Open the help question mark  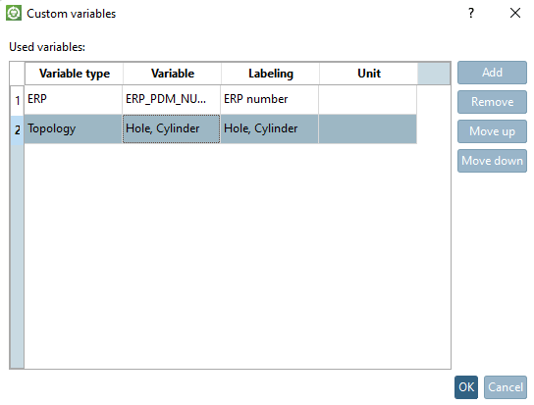click(x=470, y=13)
